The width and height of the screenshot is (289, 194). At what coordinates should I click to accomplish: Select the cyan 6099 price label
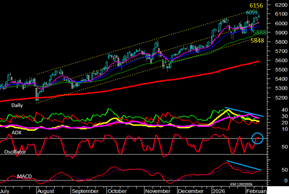coord(252,13)
